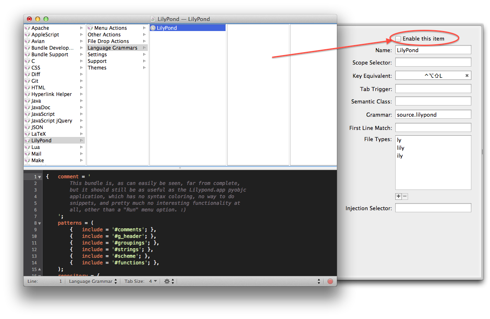Select the HTML bundle

coord(54,87)
